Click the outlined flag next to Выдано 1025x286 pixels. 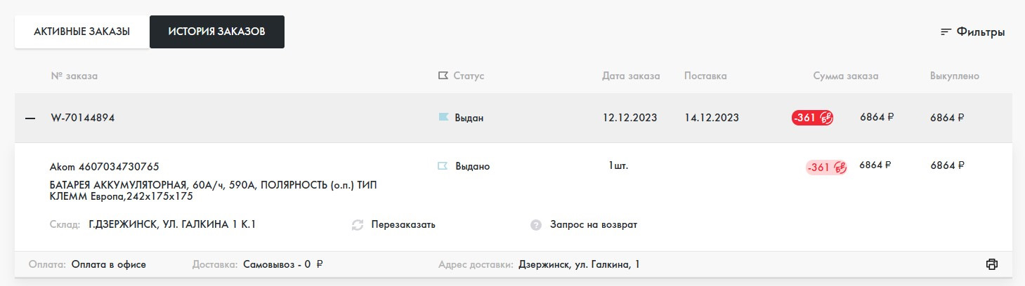(x=443, y=167)
